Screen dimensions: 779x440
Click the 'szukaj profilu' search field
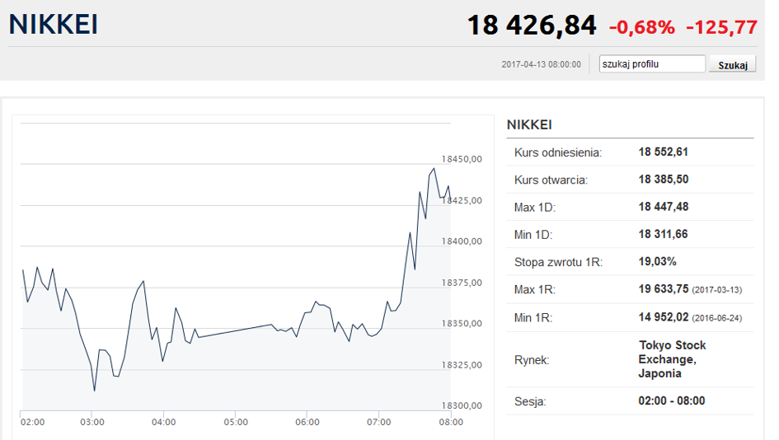(x=652, y=64)
